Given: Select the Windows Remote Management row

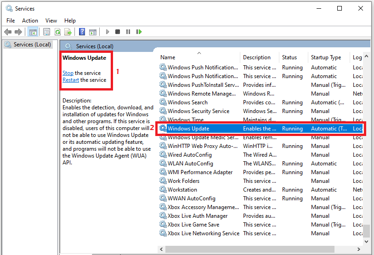Looking at the screenshot, I should pos(261,94).
